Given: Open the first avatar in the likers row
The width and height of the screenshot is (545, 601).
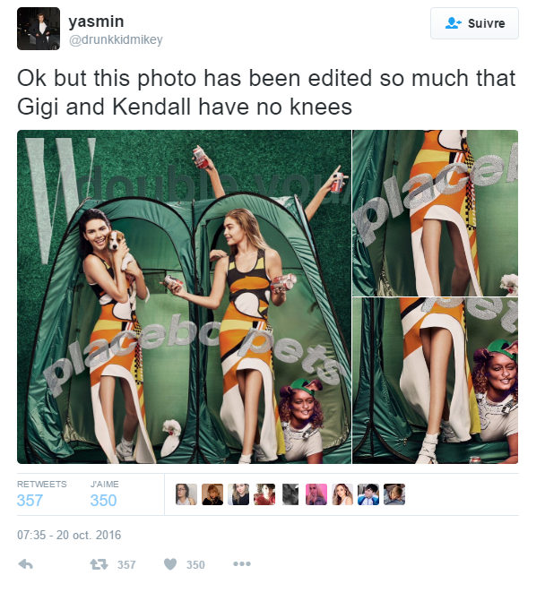Looking at the screenshot, I should (x=186, y=494).
